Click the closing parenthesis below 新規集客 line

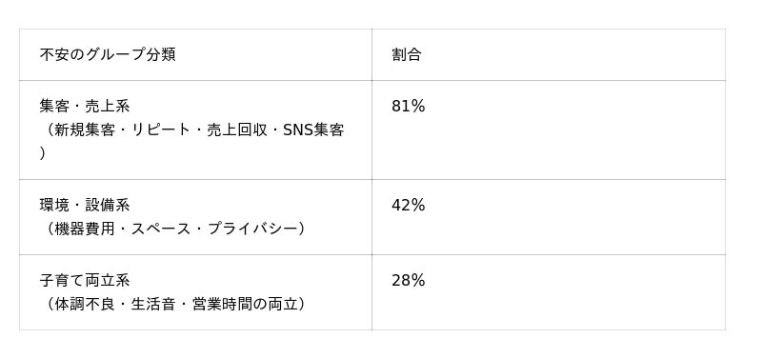coord(42,153)
